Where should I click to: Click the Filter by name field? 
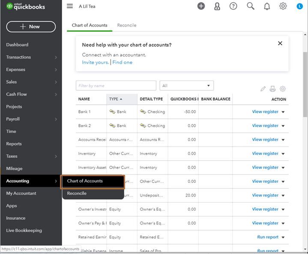(116, 86)
